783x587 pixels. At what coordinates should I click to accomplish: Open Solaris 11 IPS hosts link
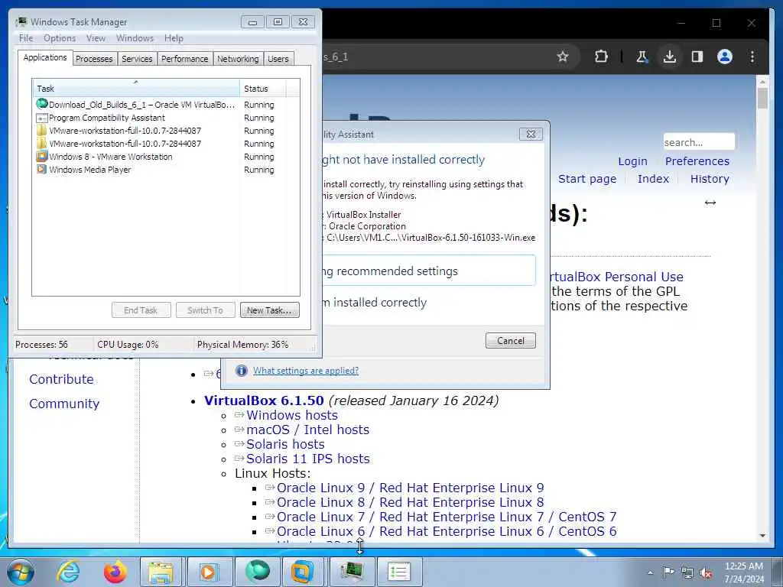pyautogui.click(x=308, y=459)
